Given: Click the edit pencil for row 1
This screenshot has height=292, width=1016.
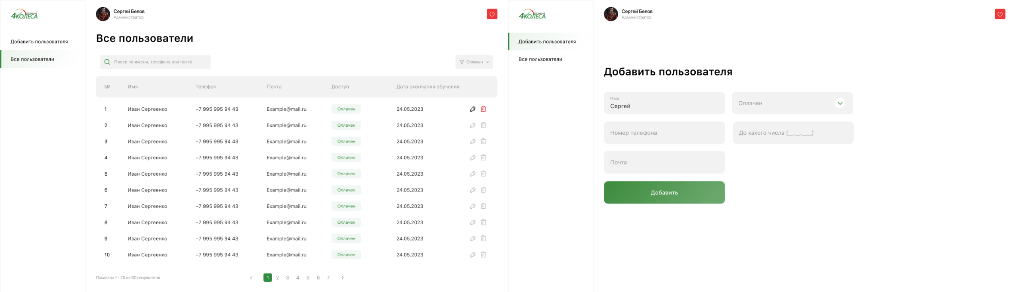Looking at the screenshot, I should click(472, 109).
